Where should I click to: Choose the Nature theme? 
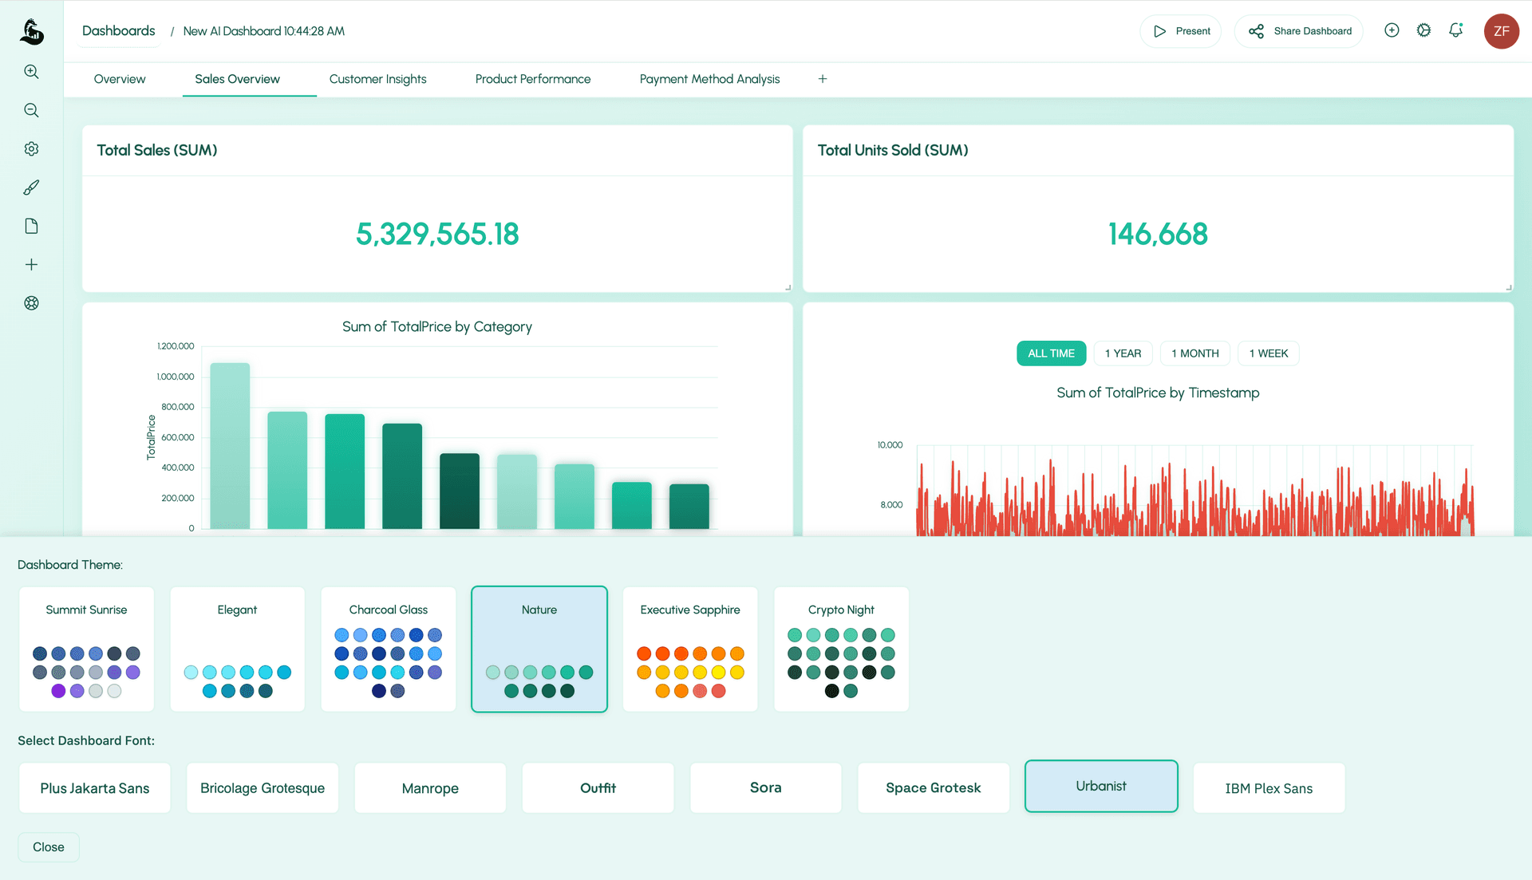coord(539,649)
